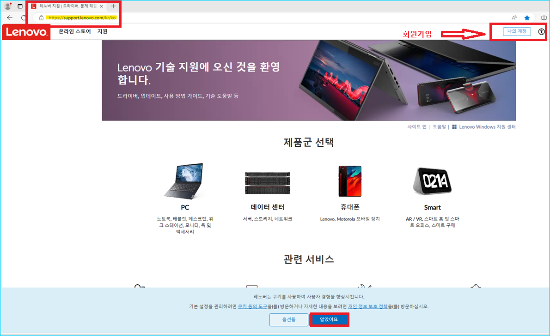Select the 데이터 센터 server image

[x=268, y=183]
